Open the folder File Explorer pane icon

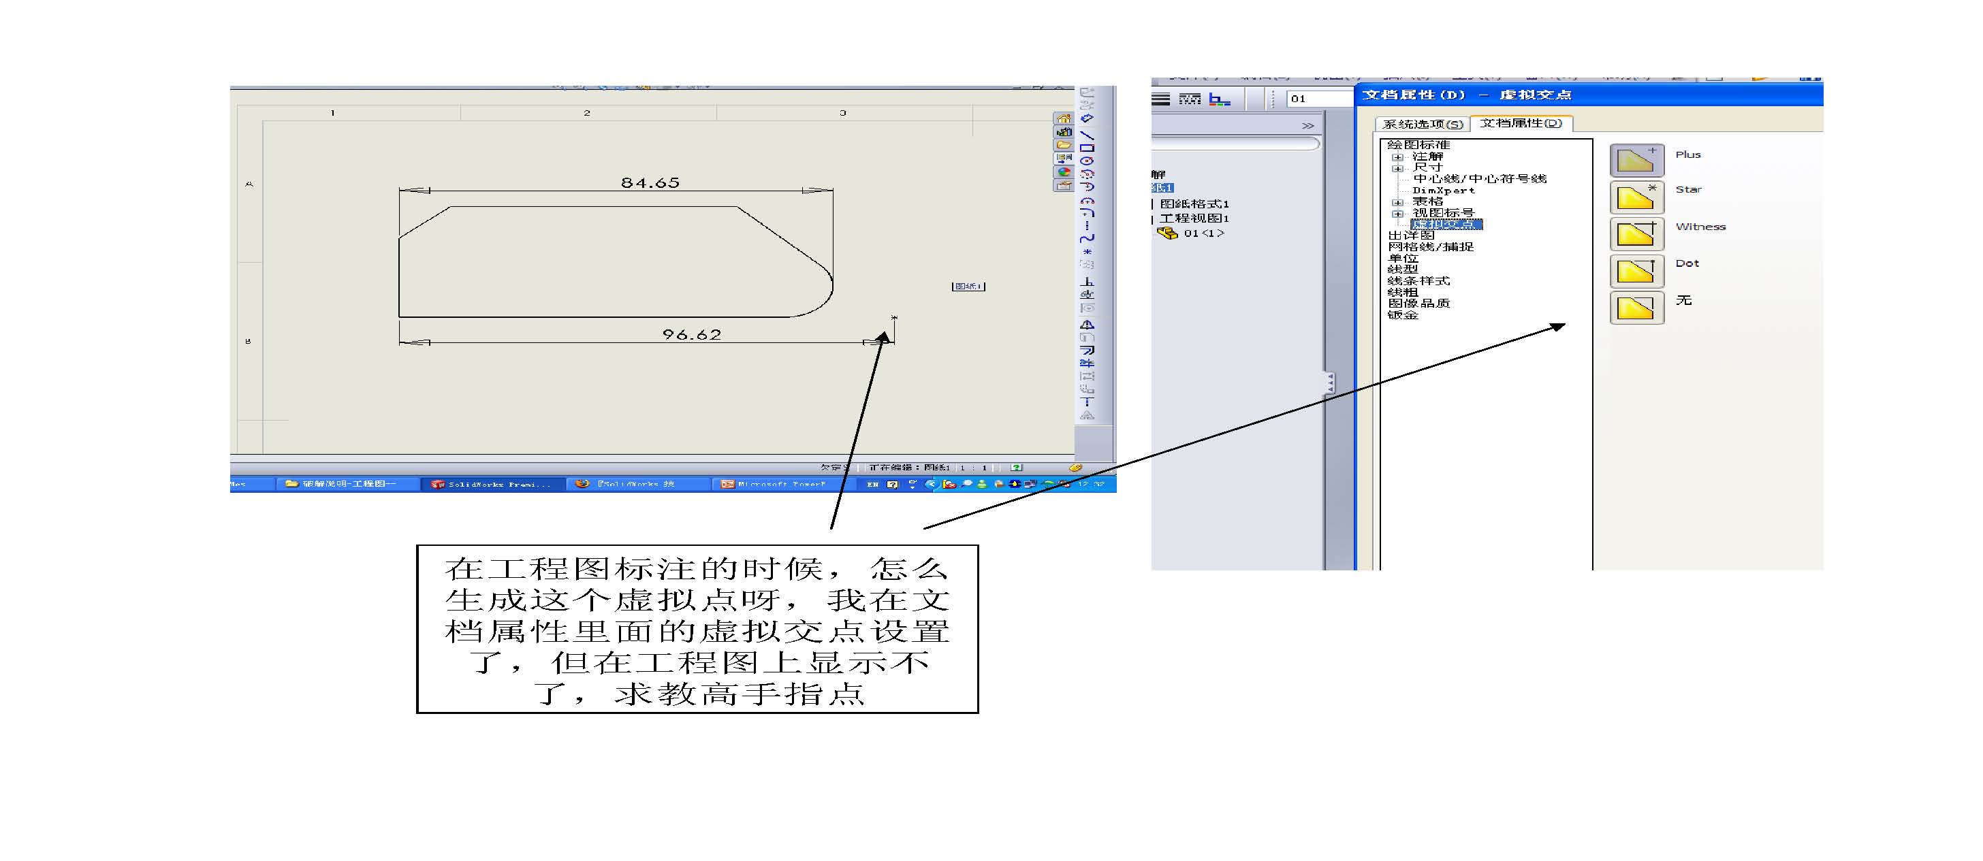[1063, 145]
